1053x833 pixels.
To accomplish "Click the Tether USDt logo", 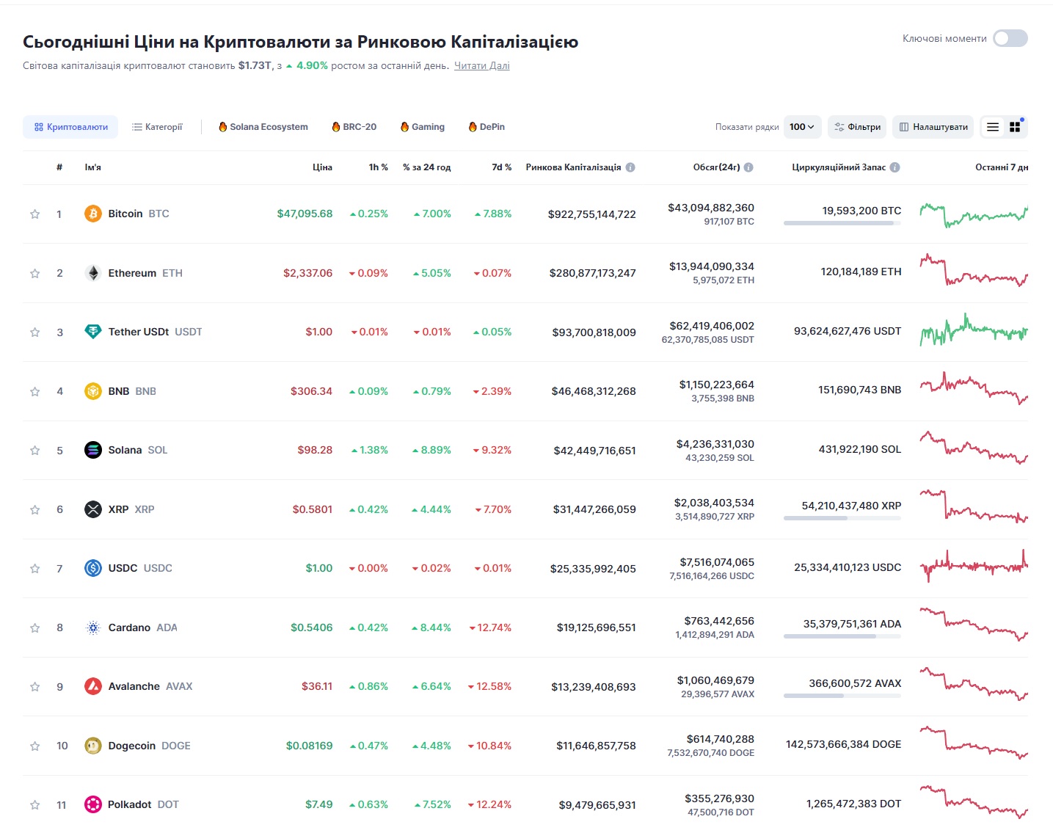I will (93, 332).
